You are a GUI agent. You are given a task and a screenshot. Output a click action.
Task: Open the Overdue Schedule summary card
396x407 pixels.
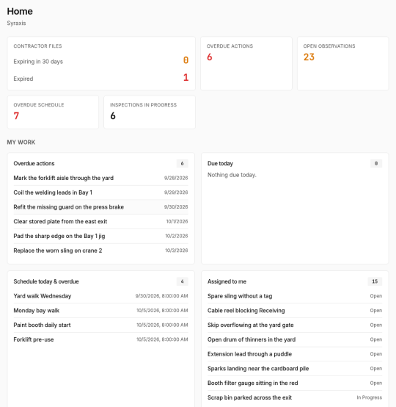click(53, 112)
